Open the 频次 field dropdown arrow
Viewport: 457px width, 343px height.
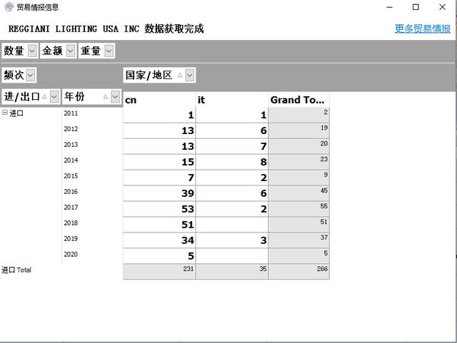pos(31,76)
